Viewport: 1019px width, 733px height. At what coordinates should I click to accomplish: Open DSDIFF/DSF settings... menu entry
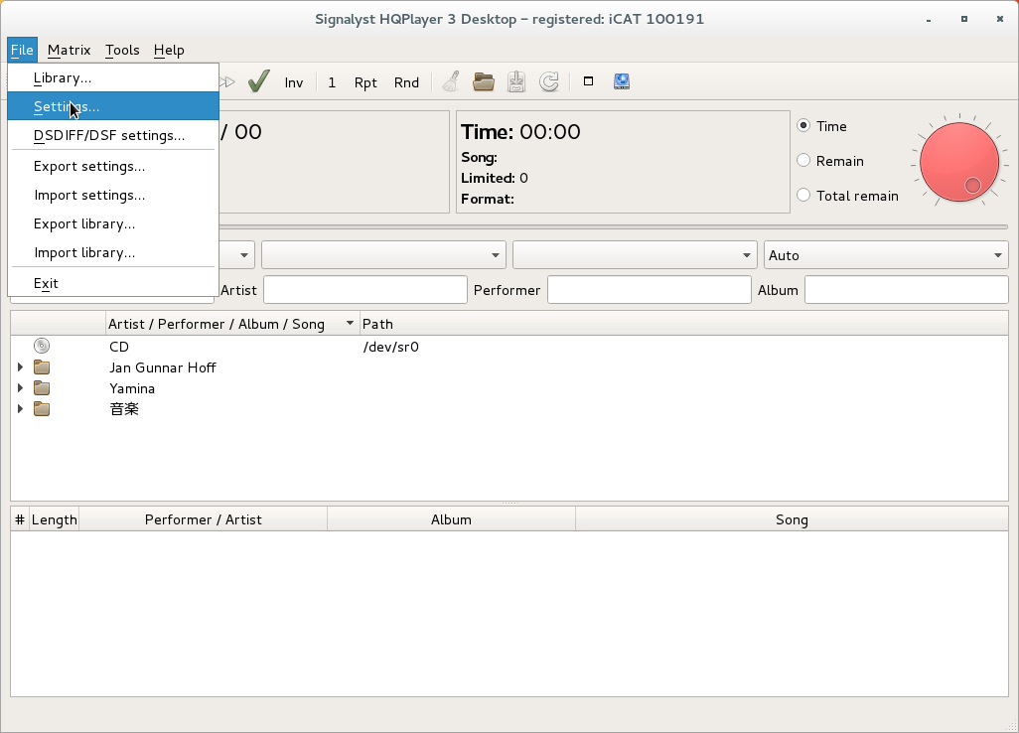click(x=113, y=135)
